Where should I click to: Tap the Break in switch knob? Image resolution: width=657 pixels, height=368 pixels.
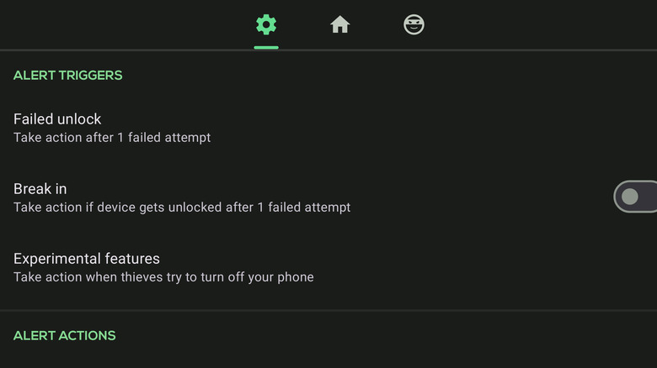pyautogui.click(x=630, y=197)
